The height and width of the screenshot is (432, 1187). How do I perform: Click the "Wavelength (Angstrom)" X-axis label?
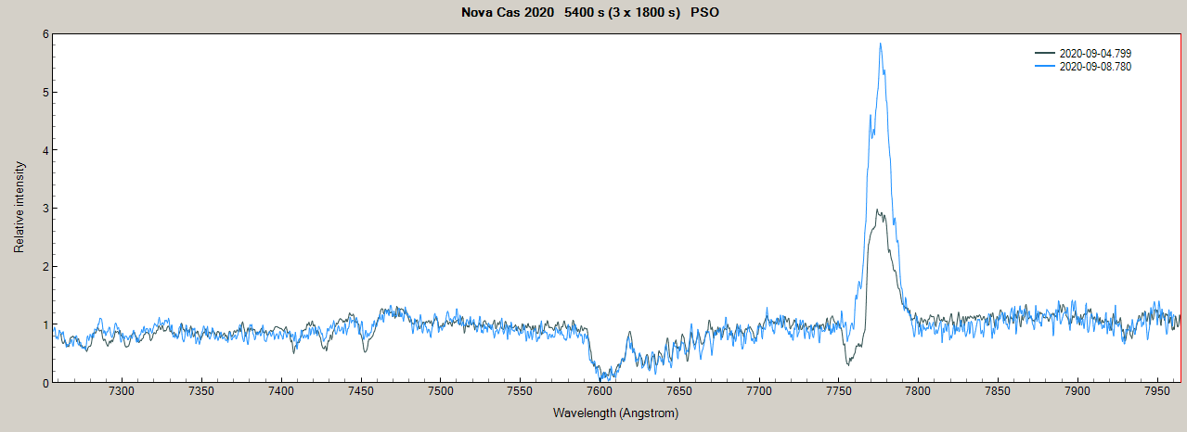click(x=615, y=413)
